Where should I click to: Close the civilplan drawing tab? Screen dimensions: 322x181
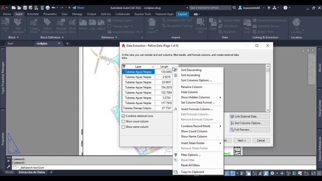point(59,43)
